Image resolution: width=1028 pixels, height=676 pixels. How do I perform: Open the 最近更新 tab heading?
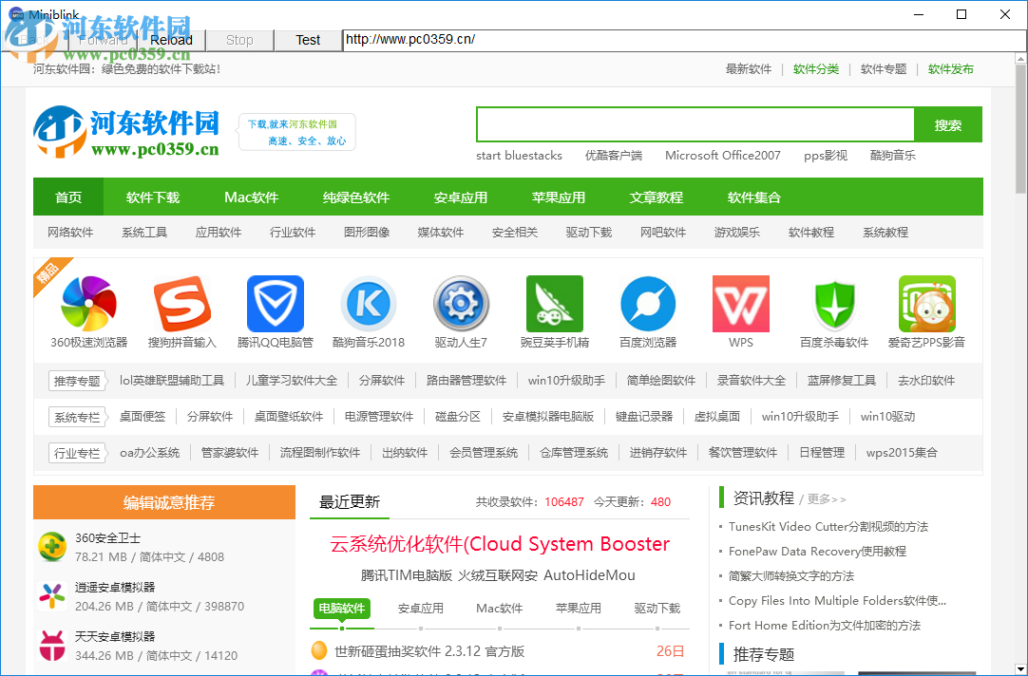pos(349,501)
